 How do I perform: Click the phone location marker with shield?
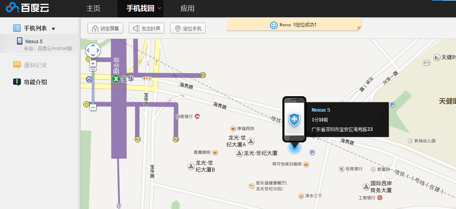pyautogui.click(x=294, y=120)
